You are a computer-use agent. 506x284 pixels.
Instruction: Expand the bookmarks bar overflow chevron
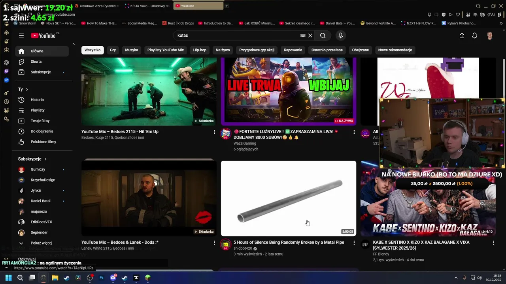pos(501,23)
